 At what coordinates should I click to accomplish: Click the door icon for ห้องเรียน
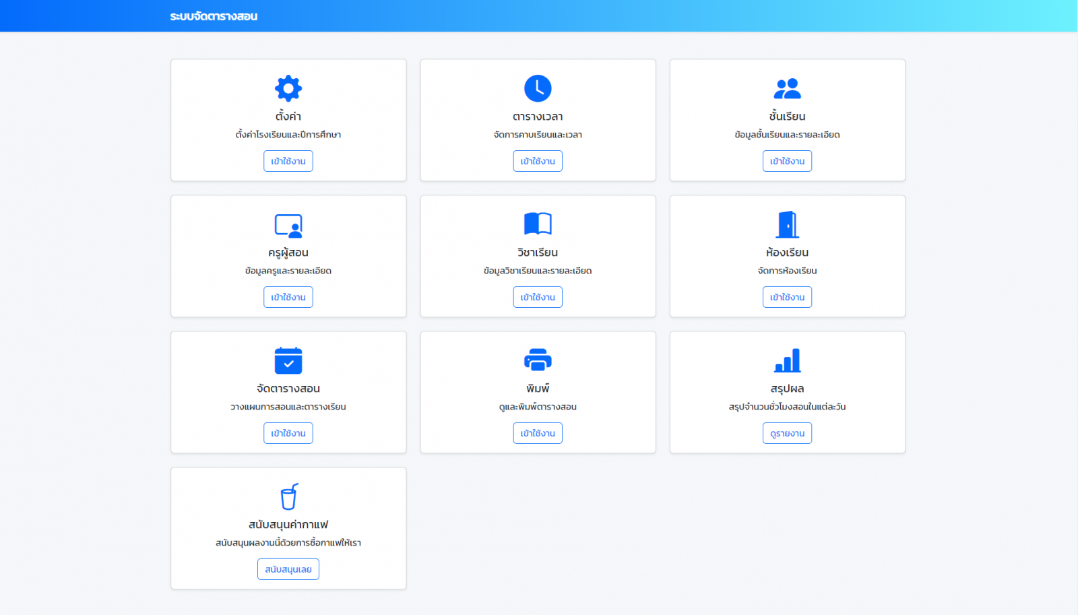pyautogui.click(x=787, y=224)
